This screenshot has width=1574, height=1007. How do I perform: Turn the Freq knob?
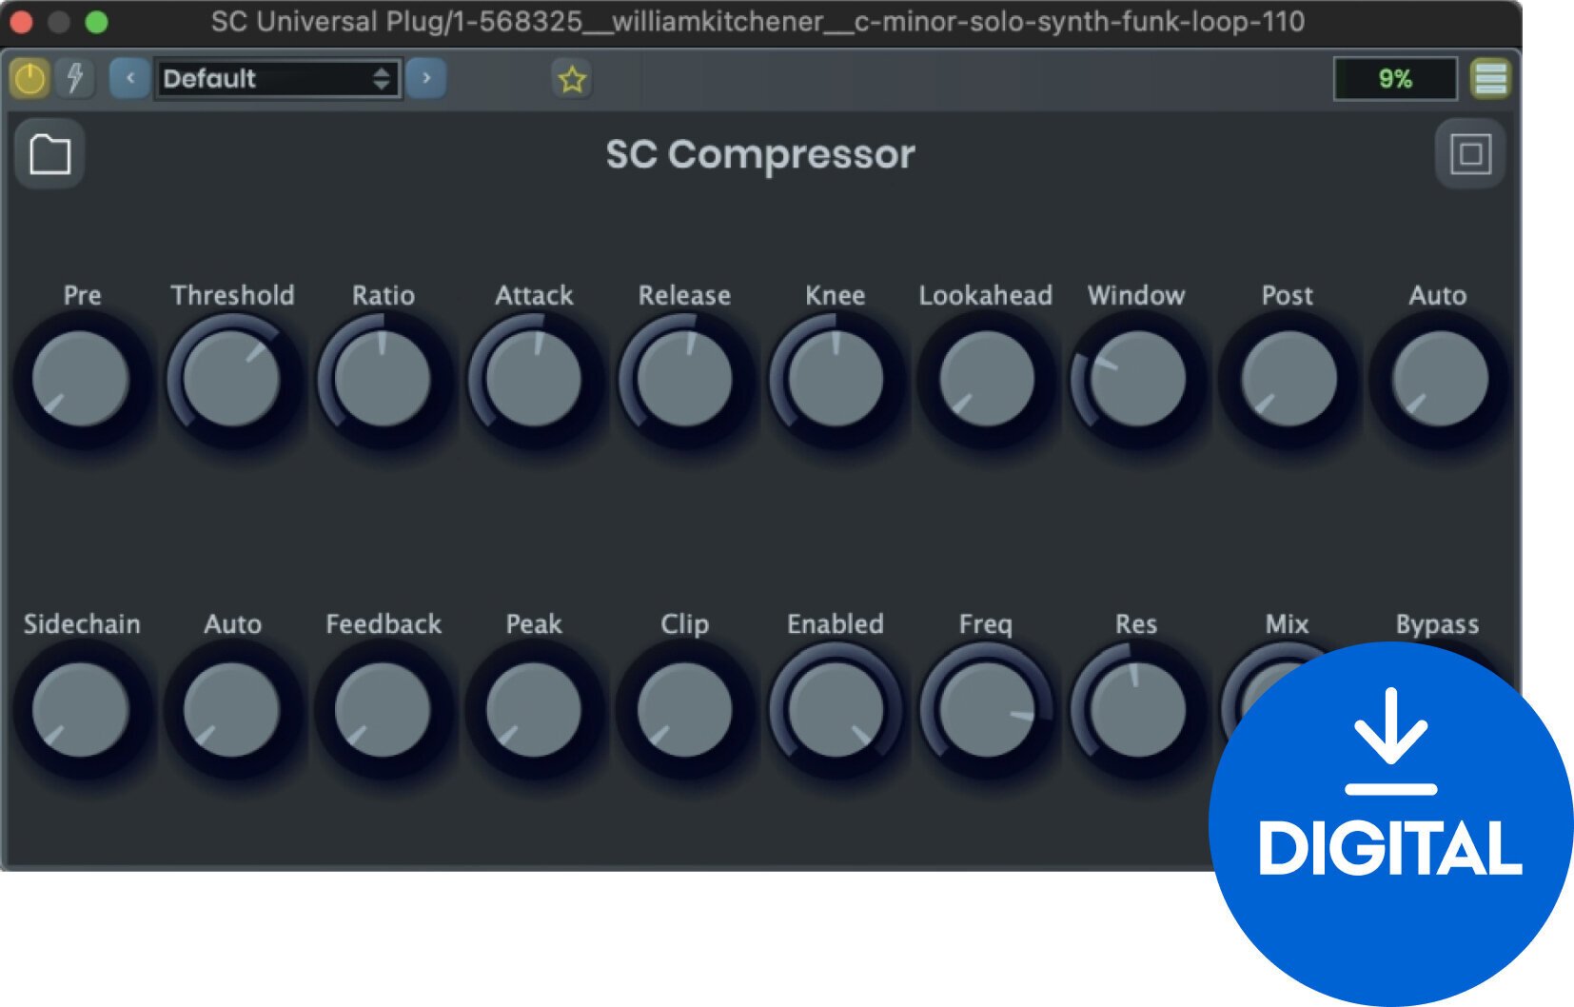[986, 709]
